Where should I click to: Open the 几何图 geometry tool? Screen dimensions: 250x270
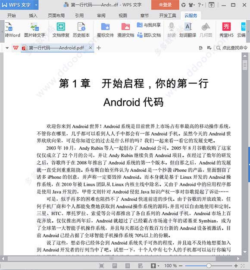point(206,30)
